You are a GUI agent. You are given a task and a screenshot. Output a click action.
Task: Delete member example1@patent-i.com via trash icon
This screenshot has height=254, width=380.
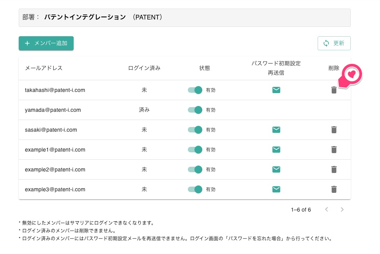tap(334, 150)
